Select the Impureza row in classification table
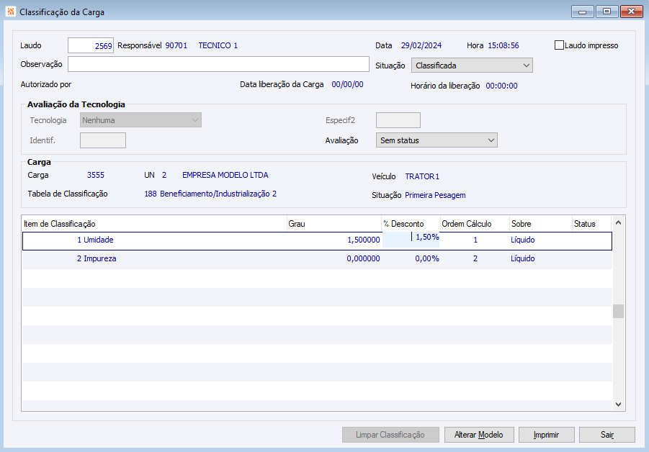649x452 pixels. point(317,258)
